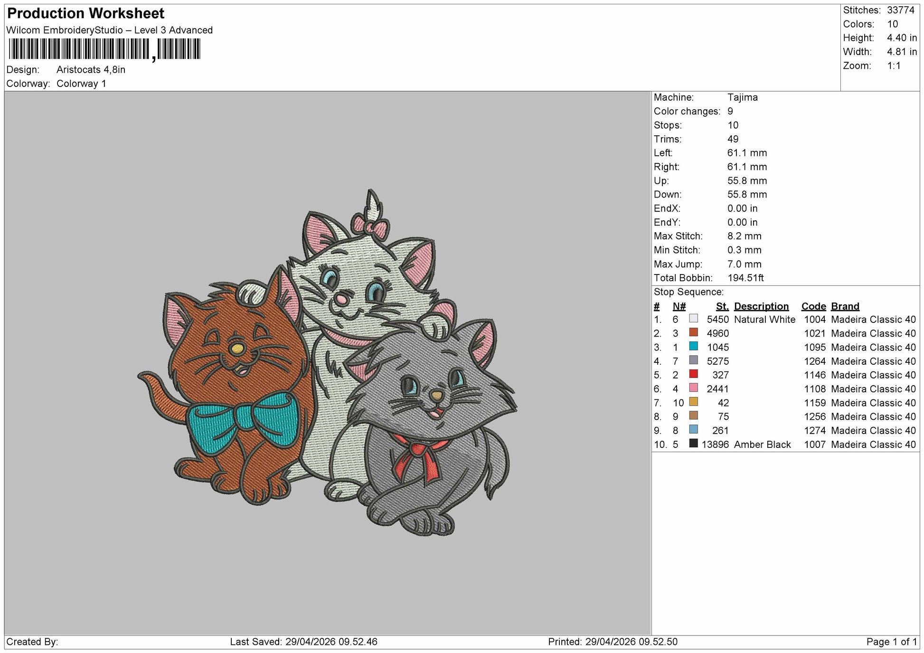Click the Created By label
924x653 pixels.
32,642
